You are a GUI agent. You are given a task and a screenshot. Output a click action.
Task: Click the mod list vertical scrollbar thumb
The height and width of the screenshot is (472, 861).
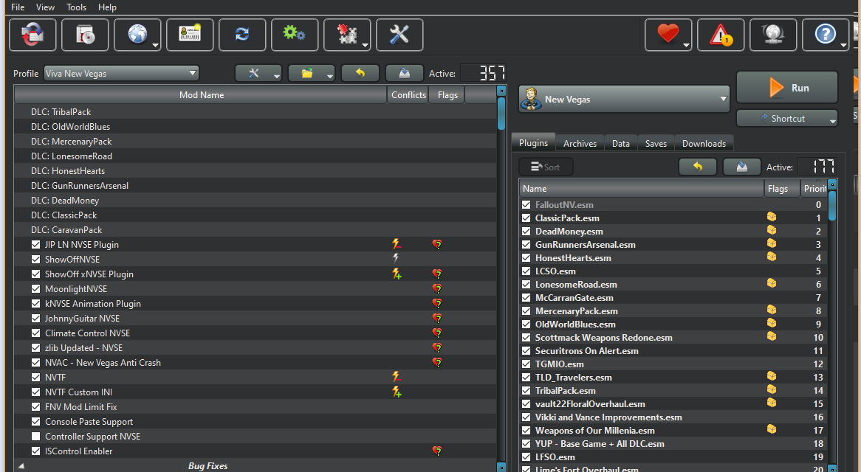tap(501, 114)
